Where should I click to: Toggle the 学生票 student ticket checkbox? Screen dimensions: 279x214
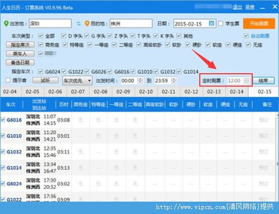tap(221, 23)
